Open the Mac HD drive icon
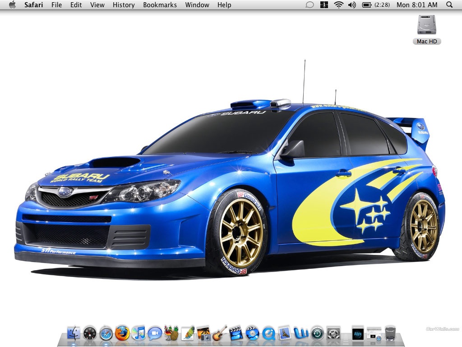The width and height of the screenshot is (462, 347). click(427, 29)
